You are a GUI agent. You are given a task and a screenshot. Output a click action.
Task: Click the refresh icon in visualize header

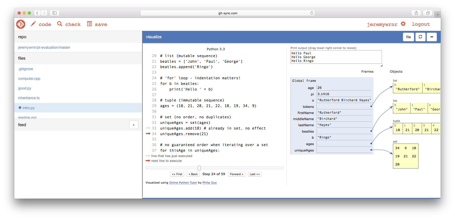(420, 37)
